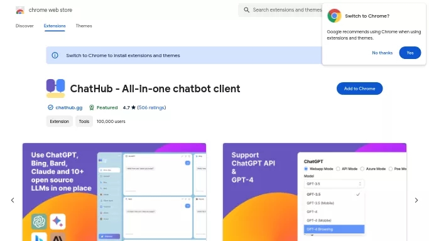
Task: Click the verified badge beside chathub.gg
Action: click(50, 107)
